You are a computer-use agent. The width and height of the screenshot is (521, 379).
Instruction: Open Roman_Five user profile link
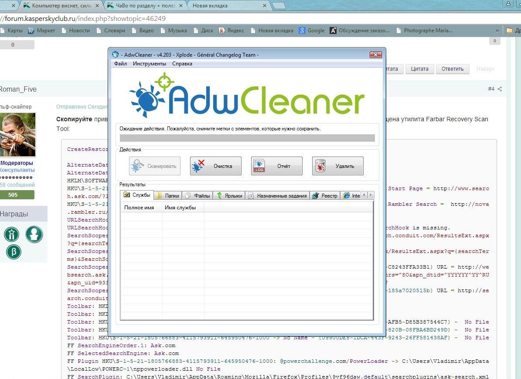pyautogui.click(x=18, y=89)
